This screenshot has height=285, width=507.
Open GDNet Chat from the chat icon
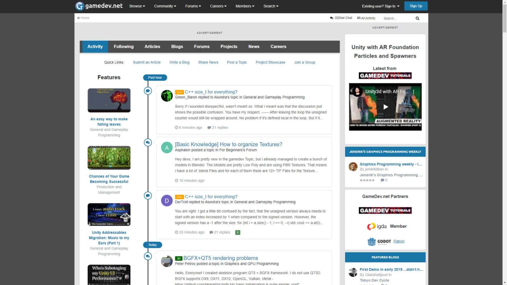point(331,18)
